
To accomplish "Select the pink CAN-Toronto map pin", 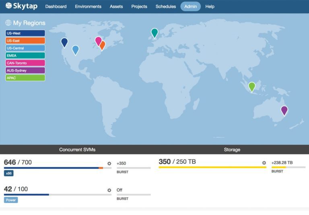I will pyautogui.click(x=98, y=41).
